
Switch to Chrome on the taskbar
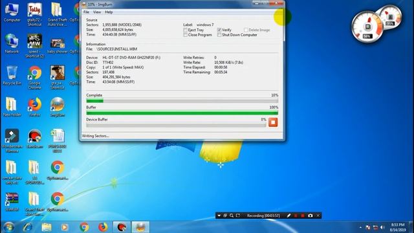click(x=84, y=227)
